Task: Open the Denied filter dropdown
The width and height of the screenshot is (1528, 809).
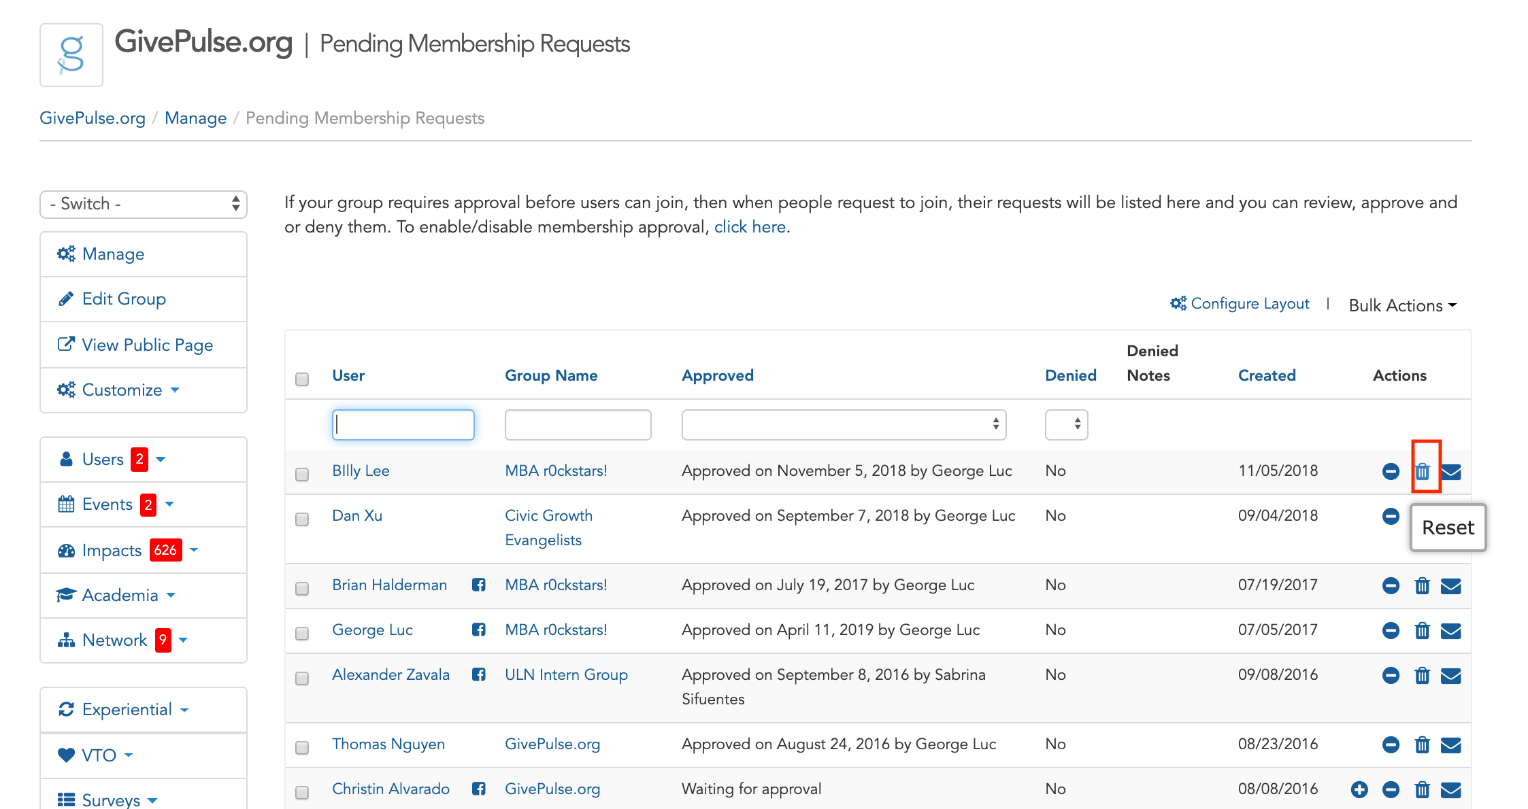Action: pyautogui.click(x=1066, y=424)
